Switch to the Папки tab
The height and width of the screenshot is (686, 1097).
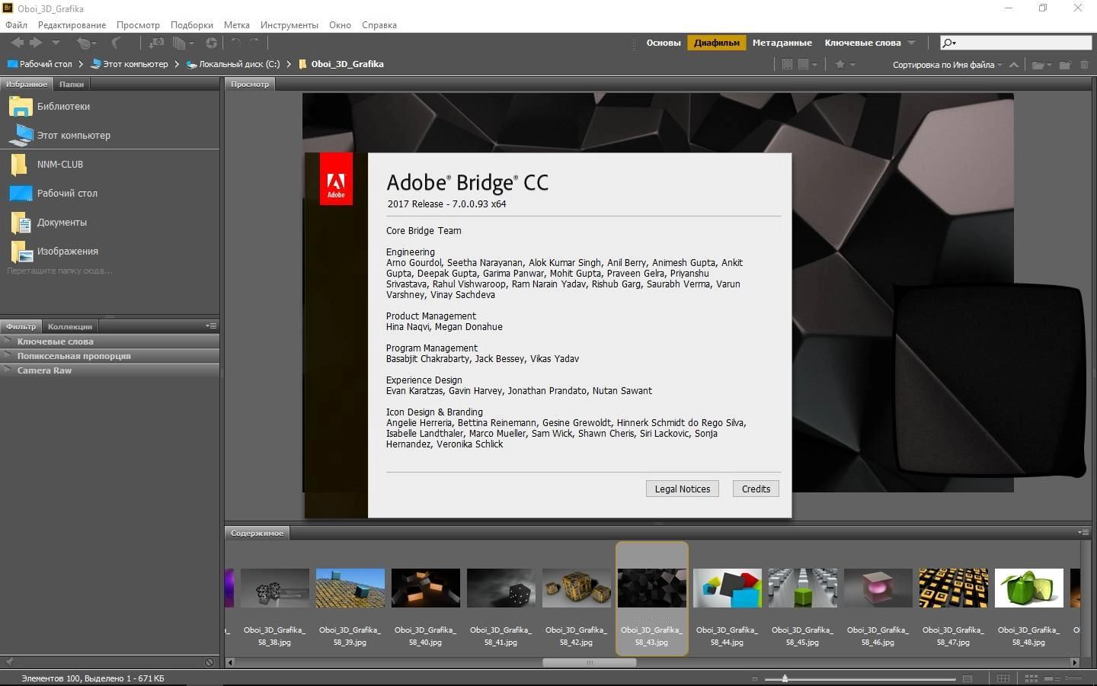[x=72, y=84]
